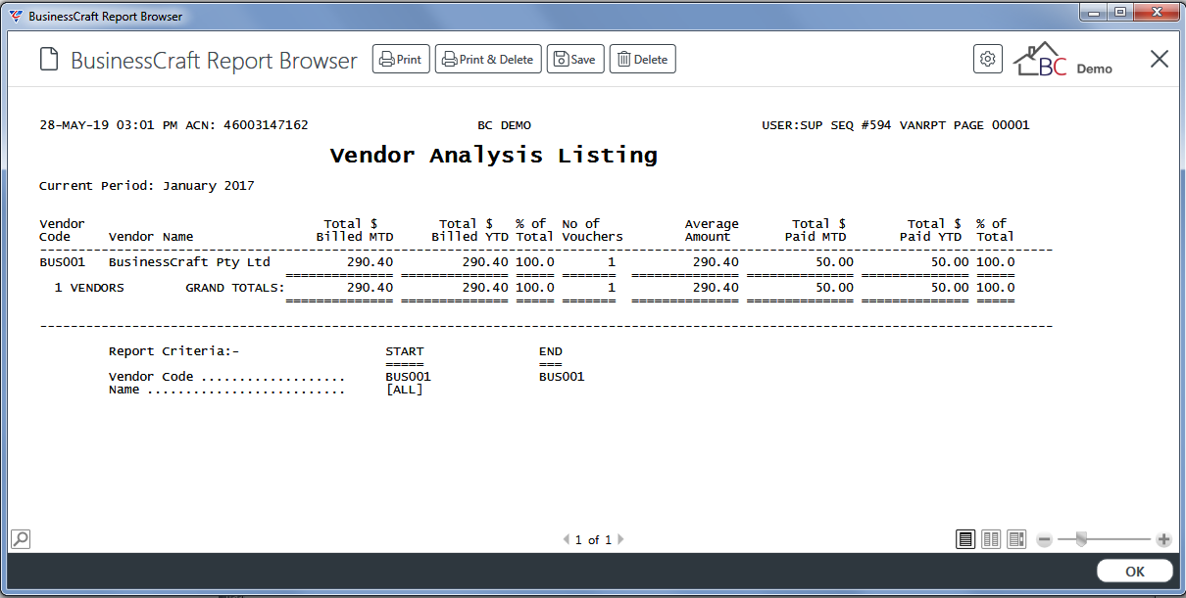Click the 'START' criteria column heading
The width and height of the screenshot is (1186, 598).
[405, 351]
